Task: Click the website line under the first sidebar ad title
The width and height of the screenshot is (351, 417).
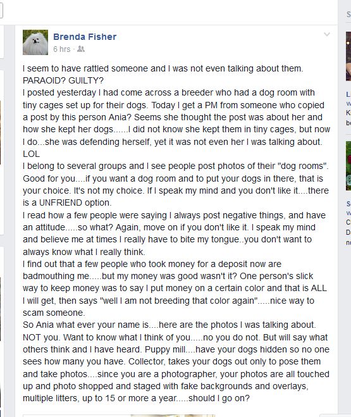Action: click(x=348, y=103)
